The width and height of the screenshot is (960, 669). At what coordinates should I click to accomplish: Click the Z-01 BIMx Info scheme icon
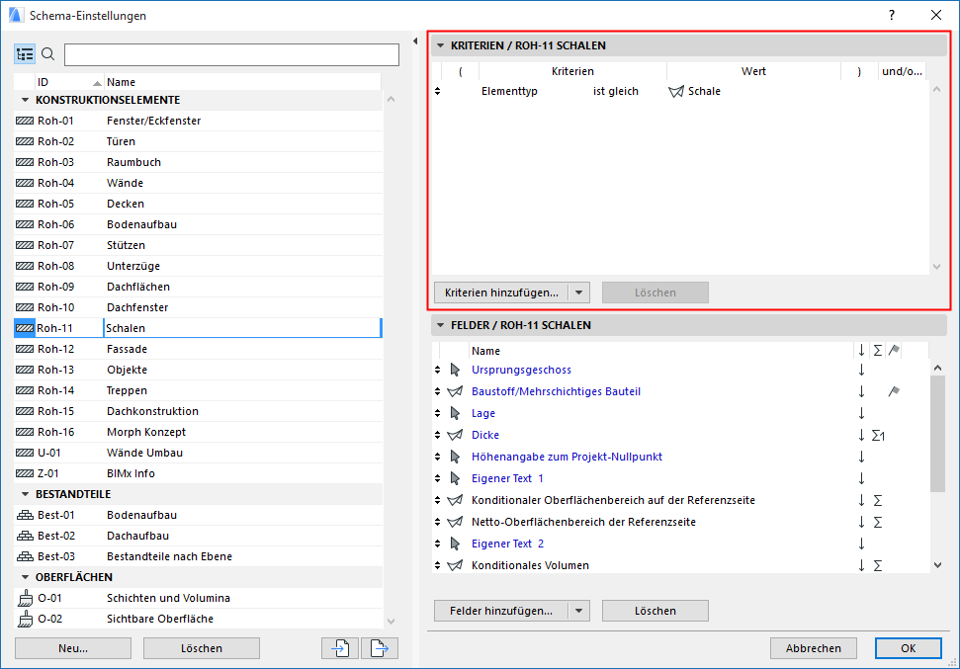[25, 473]
